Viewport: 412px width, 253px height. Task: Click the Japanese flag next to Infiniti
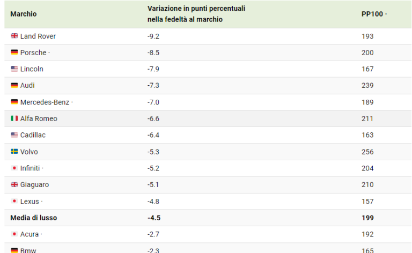click(14, 168)
